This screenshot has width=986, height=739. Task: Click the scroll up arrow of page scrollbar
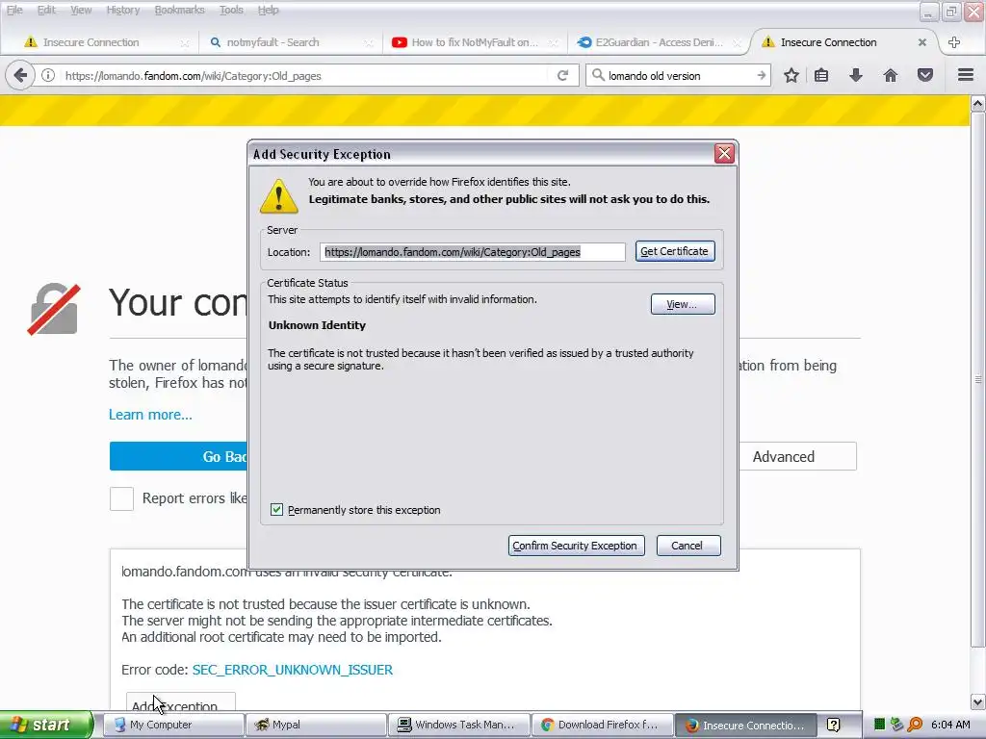(978, 103)
